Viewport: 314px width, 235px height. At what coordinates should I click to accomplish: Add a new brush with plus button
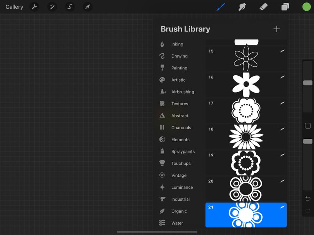[x=276, y=29]
